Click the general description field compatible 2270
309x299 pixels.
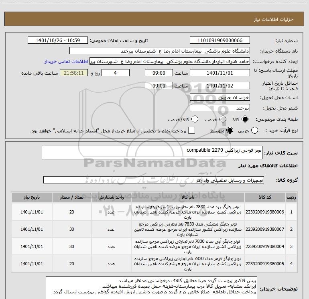(x=152, y=153)
